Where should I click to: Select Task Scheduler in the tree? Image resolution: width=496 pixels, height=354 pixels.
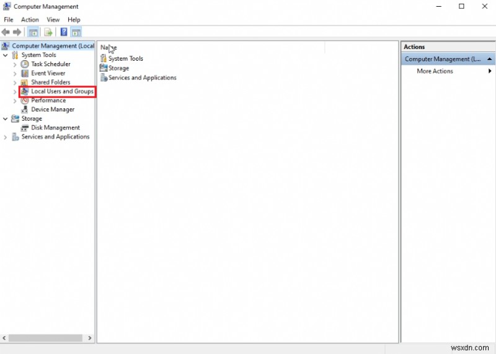pyautogui.click(x=51, y=64)
